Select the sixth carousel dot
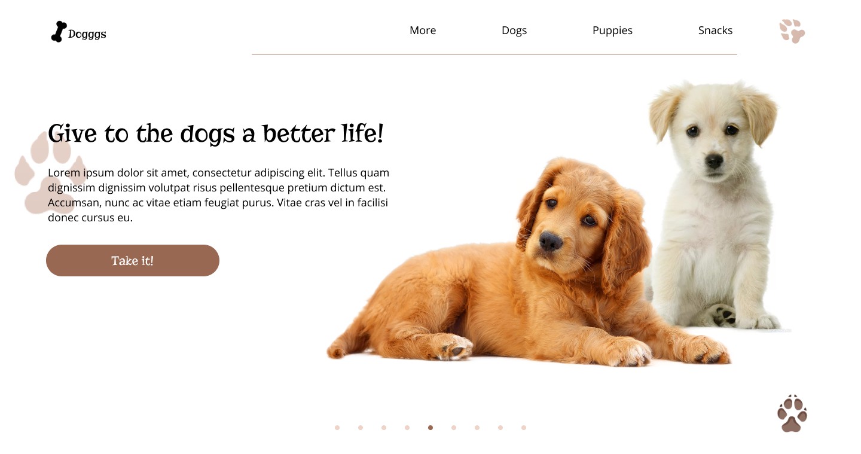Screen dimensions: 861x454 coord(454,428)
